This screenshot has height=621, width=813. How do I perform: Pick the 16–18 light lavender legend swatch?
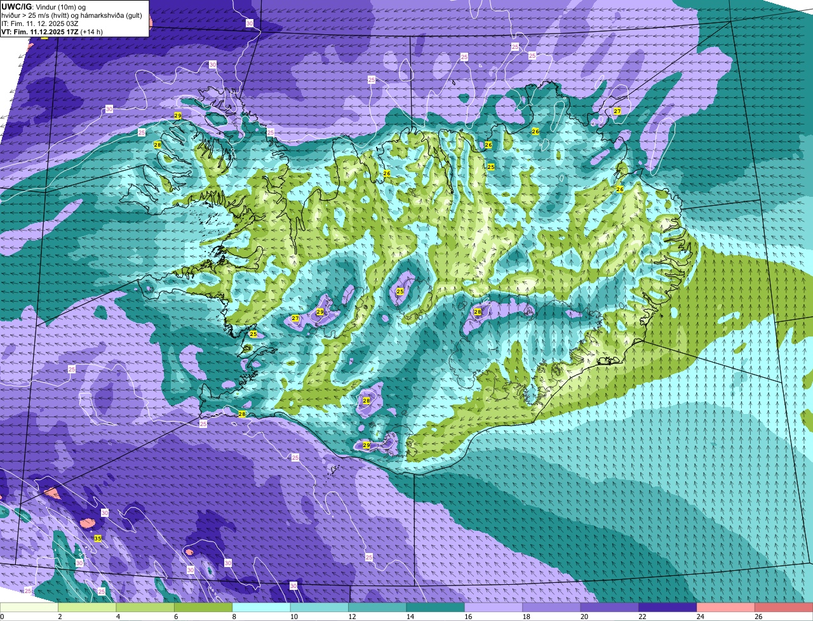[x=494, y=607]
